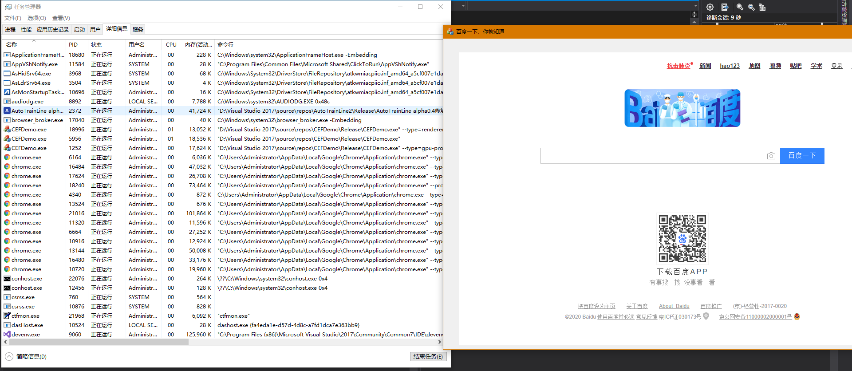The width and height of the screenshot is (852, 371).
Task: Open diagnostic tools settings gear in Visual Studio
Action: click(x=710, y=7)
